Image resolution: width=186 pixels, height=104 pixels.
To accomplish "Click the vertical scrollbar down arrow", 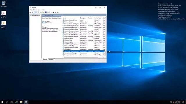I will (x=105, y=56).
